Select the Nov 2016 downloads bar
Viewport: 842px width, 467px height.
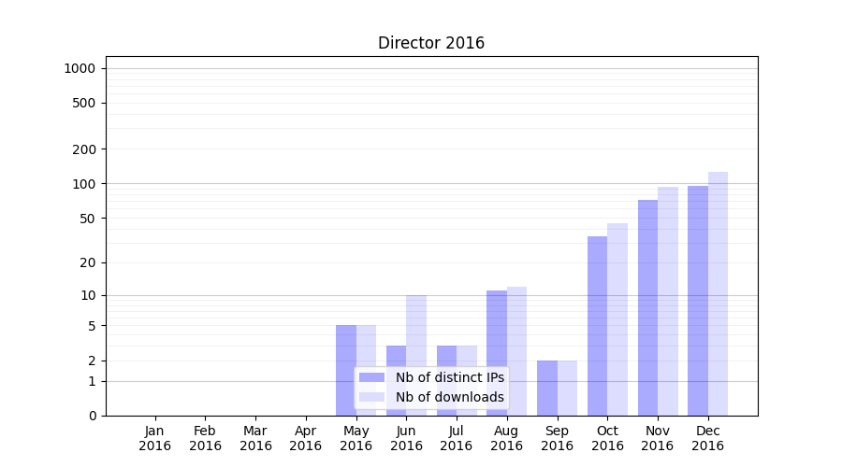(668, 301)
